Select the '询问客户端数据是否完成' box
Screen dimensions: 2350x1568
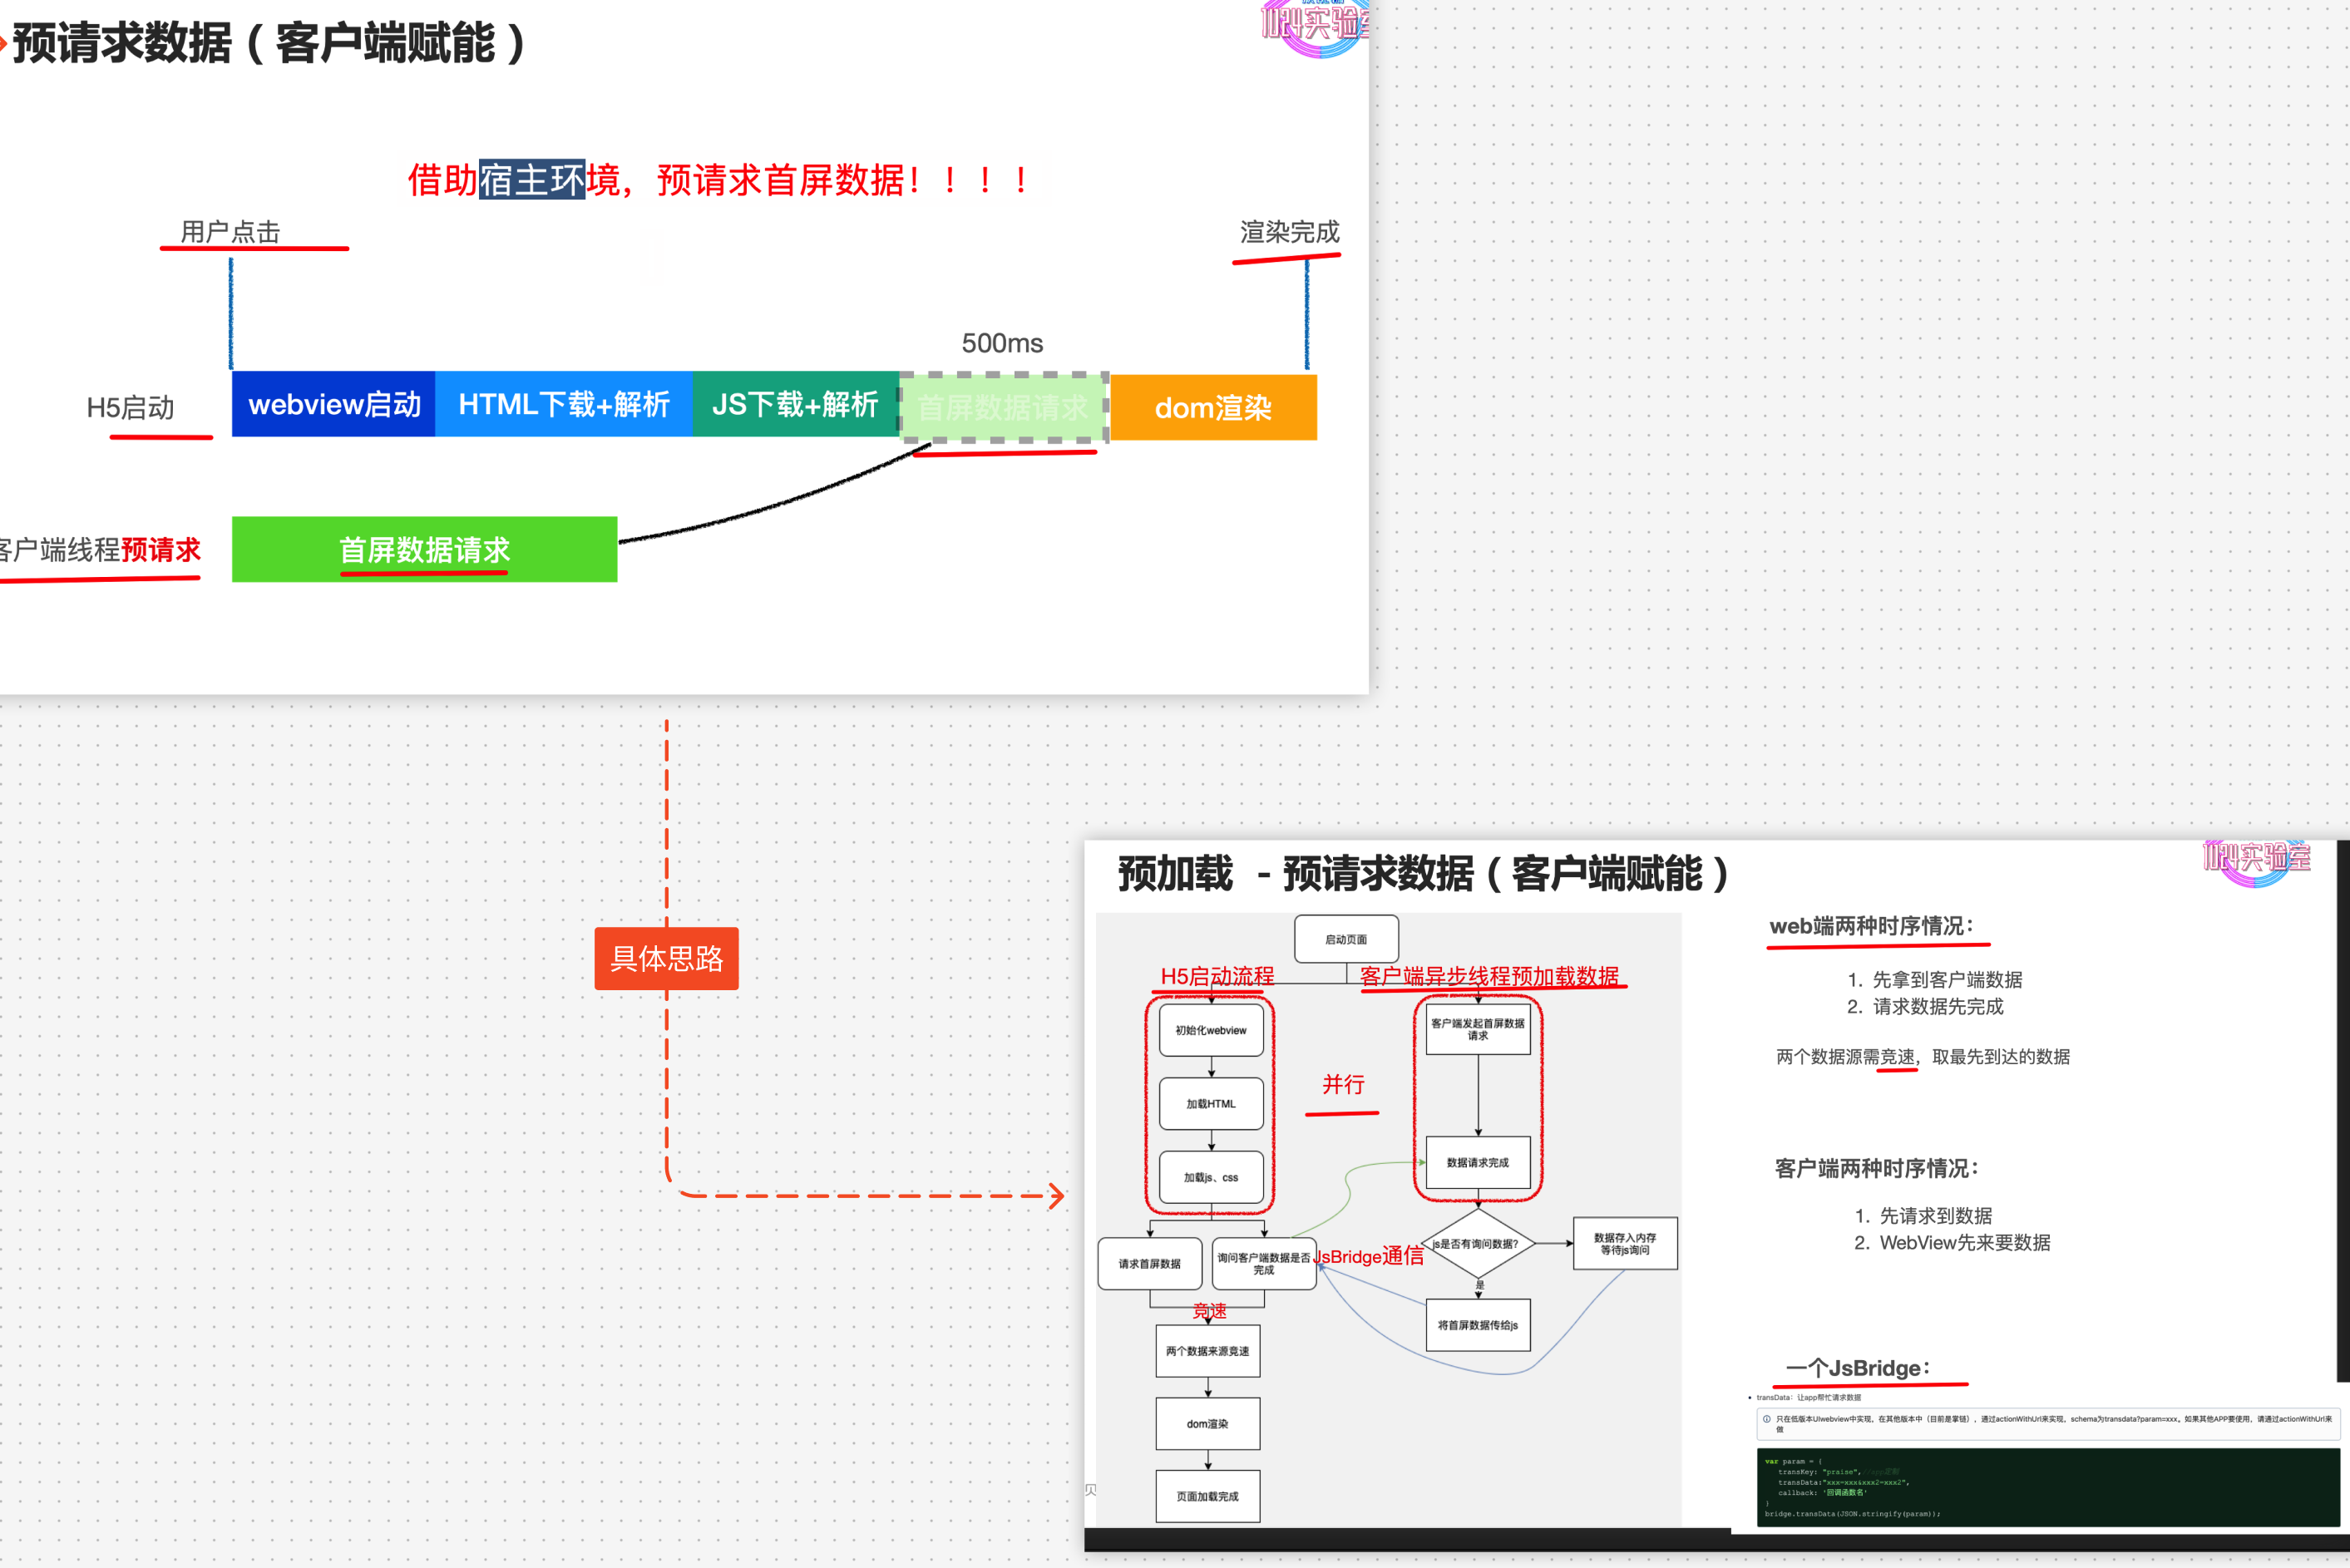click(x=1264, y=1264)
